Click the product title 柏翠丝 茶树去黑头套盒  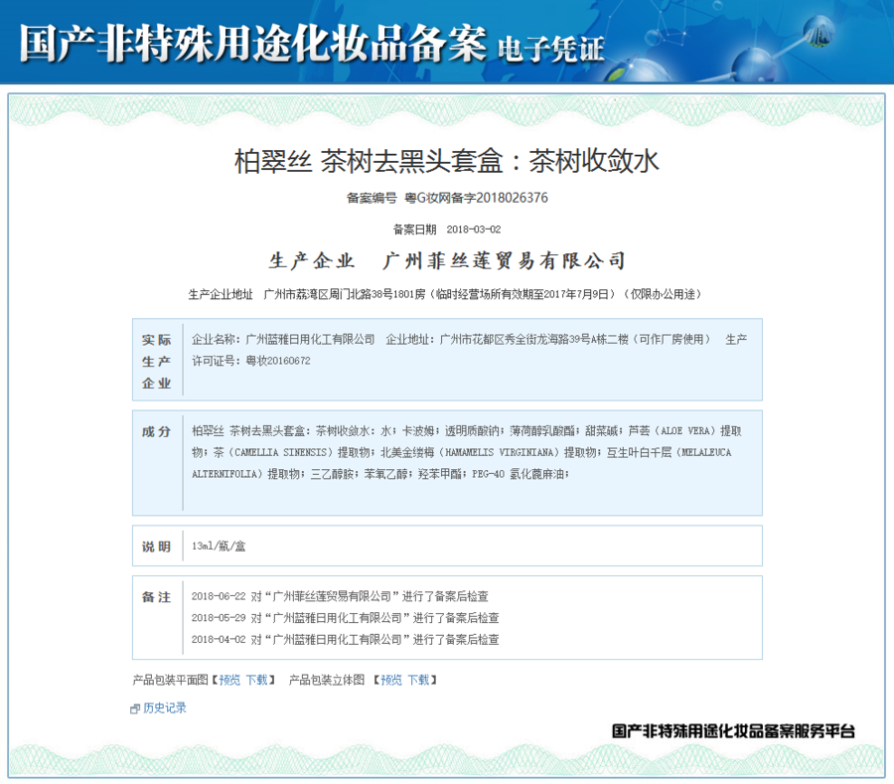(x=446, y=161)
